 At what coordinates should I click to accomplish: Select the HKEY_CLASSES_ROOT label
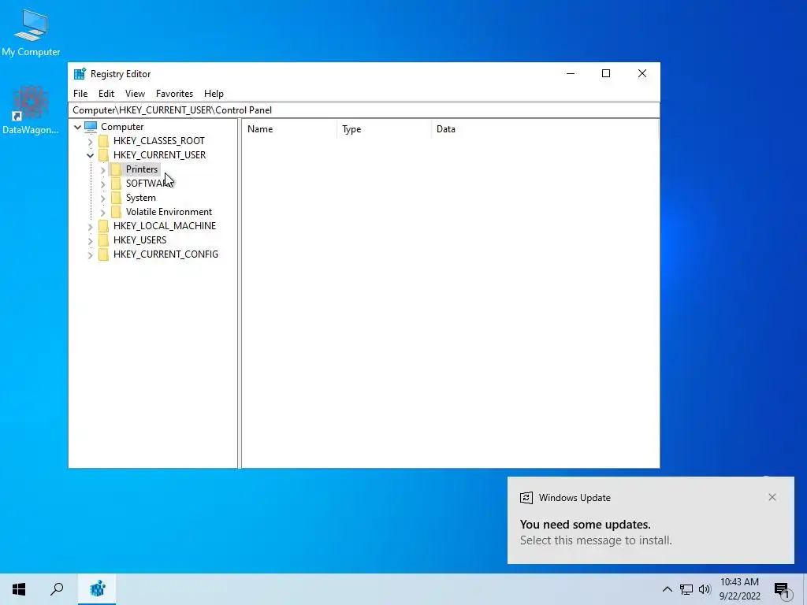point(159,141)
